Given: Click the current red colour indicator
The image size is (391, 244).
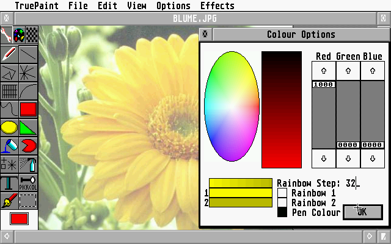Looking at the screenshot, I should pos(19,218).
